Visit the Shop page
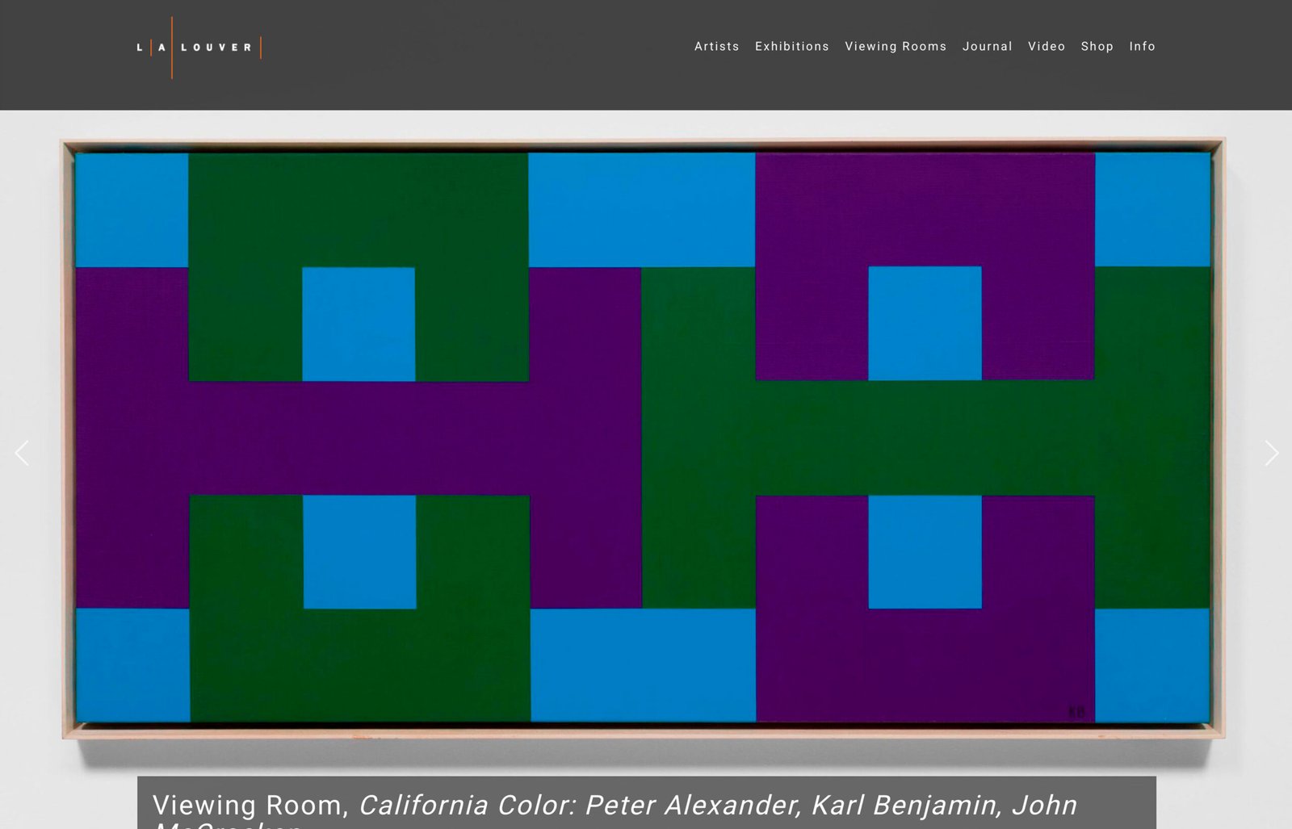Screen dimensions: 1292x829 pyautogui.click(x=1097, y=47)
